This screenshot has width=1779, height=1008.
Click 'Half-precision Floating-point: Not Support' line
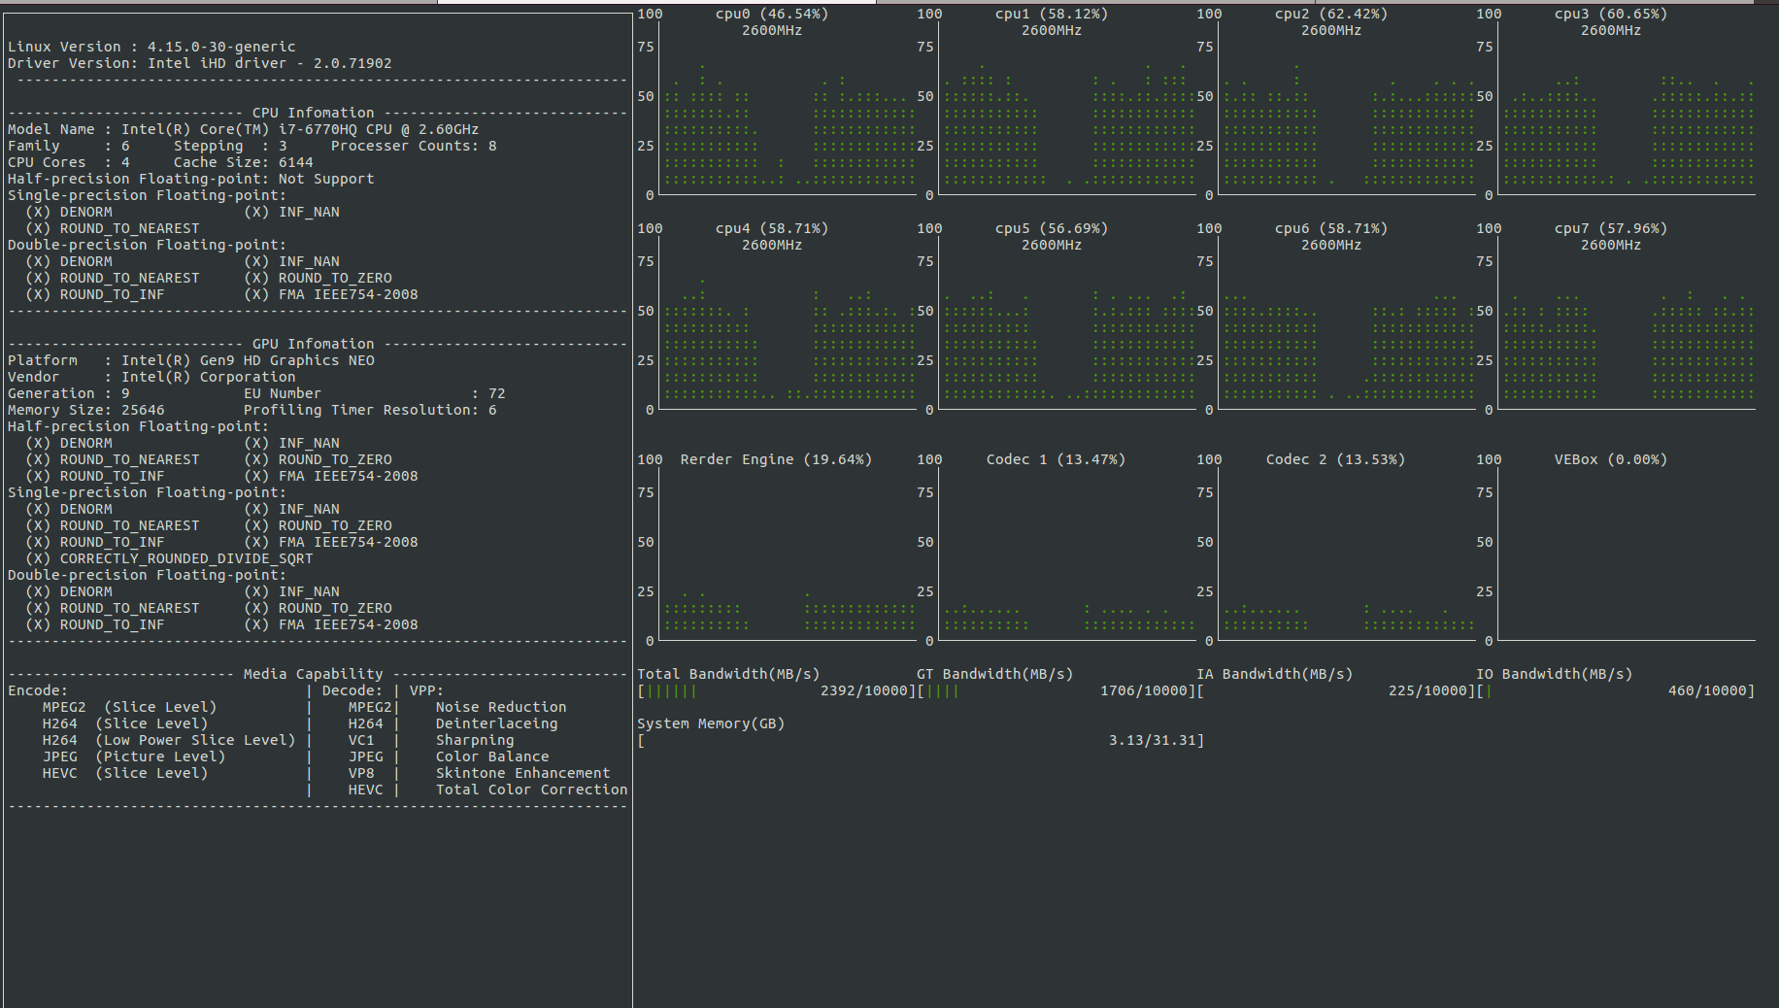click(x=190, y=179)
